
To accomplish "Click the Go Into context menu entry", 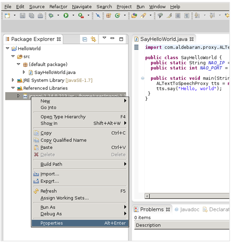I will (80, 108).
